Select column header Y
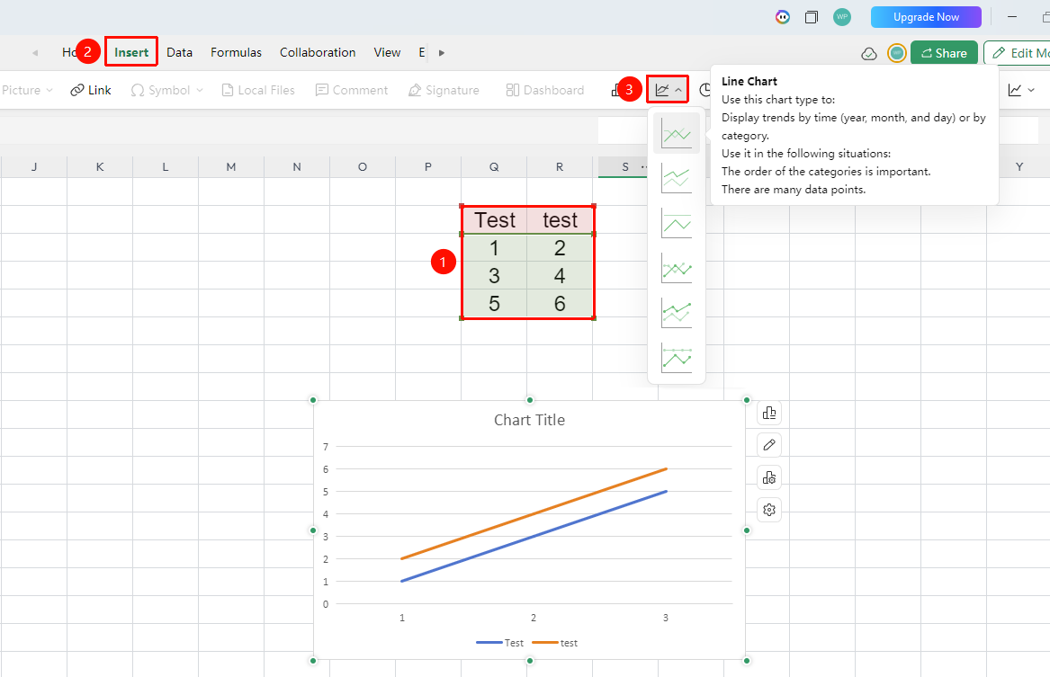The width and height of the screenshot is (1050, 677). click(1019, 166)
